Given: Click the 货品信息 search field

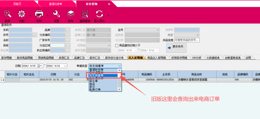Looking at the screenshot, I should (187, 40).
